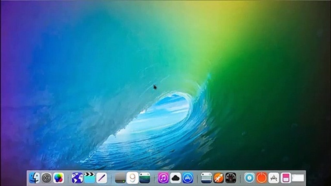Launch the colorful circles Color app
The height and width of the screenshot is (186, 331).
click(59, 178)
